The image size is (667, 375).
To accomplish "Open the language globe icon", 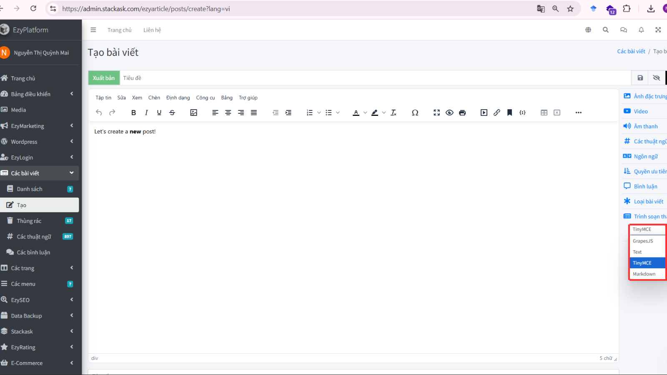I will pos(588,30).
